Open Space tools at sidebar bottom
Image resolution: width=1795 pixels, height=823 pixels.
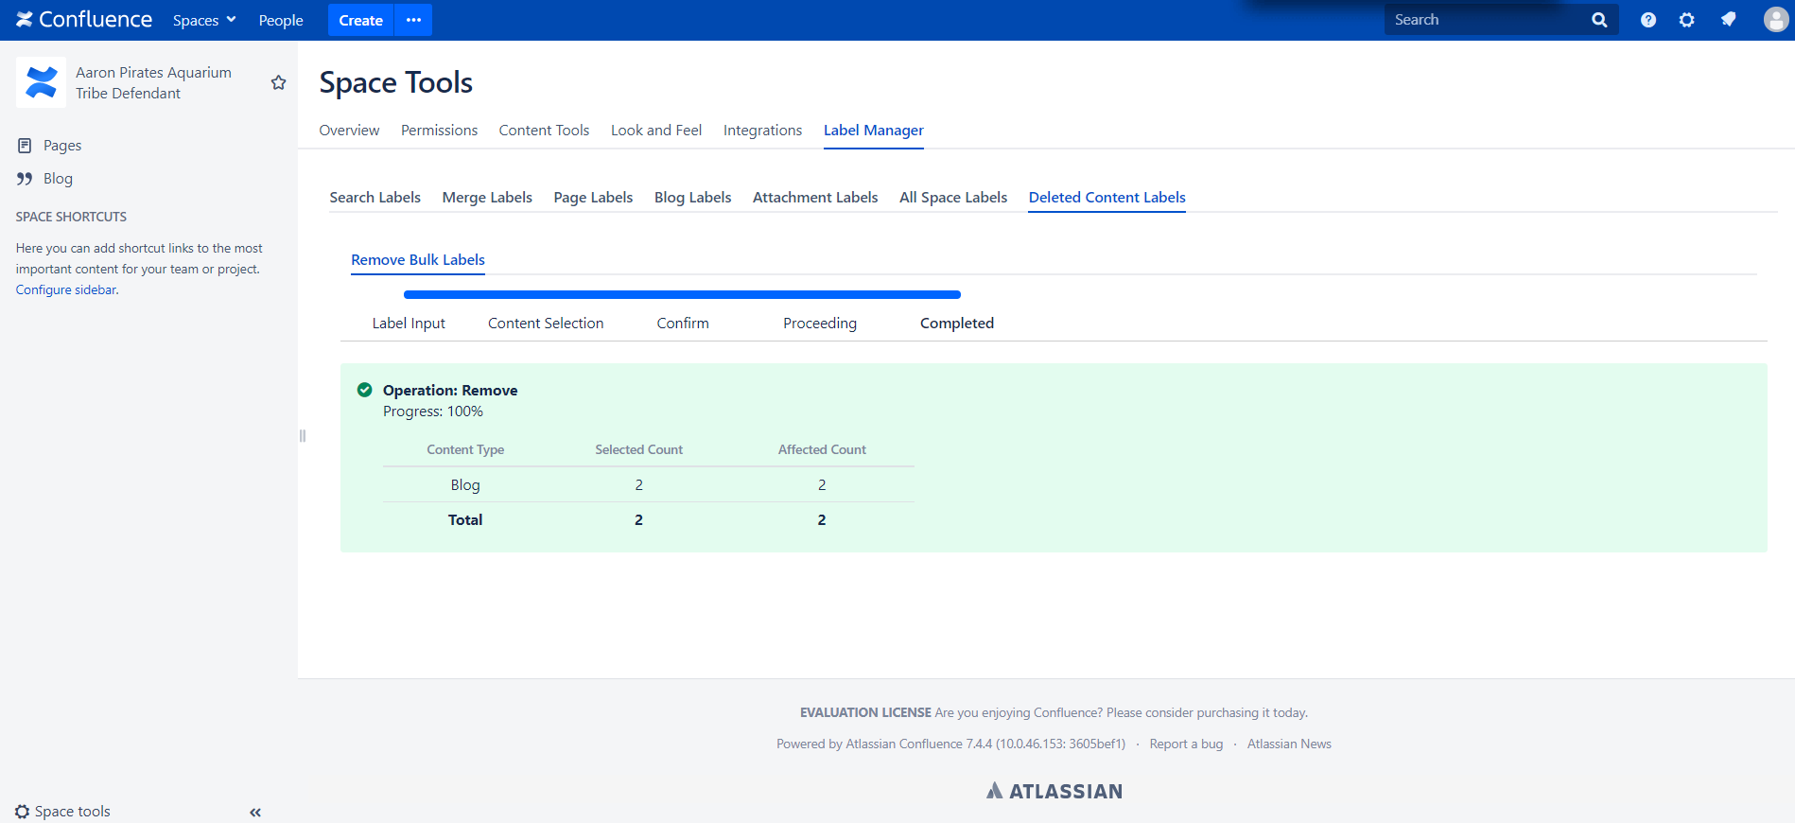tap(73, 812)
